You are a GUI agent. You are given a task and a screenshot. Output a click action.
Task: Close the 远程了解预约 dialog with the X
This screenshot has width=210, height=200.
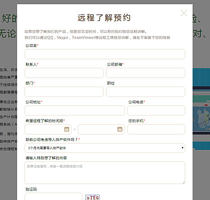183,13
